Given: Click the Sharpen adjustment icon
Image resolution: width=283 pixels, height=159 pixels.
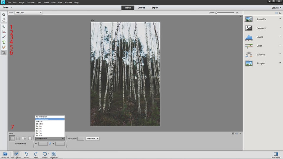Looking at the screenshot, I should pos(249,64).
